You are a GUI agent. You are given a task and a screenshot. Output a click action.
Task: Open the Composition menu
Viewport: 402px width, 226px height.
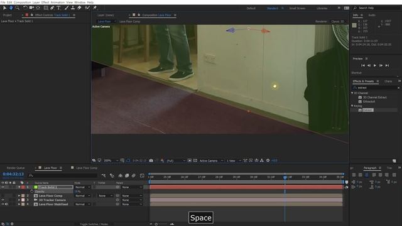(22, 3)
